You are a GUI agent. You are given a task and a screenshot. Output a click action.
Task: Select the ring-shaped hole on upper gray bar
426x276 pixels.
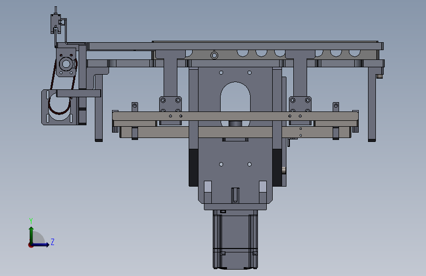(214, 55)
